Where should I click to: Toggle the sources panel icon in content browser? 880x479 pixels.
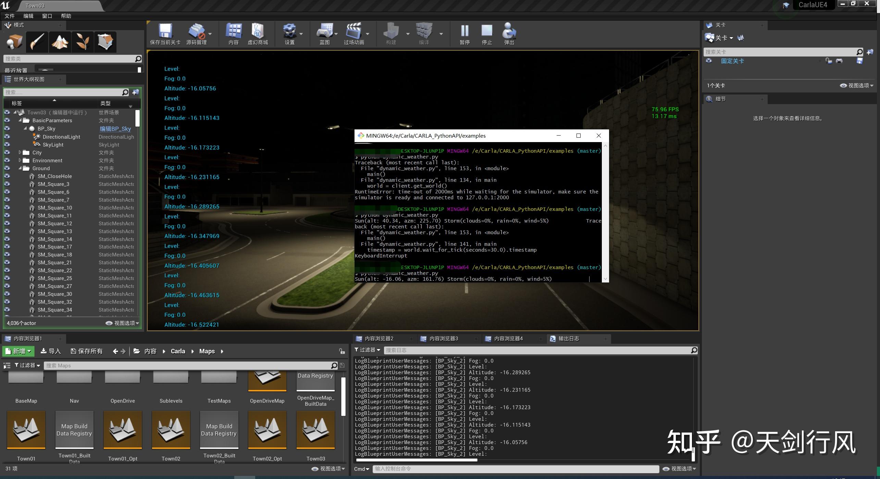click(7, 366)
